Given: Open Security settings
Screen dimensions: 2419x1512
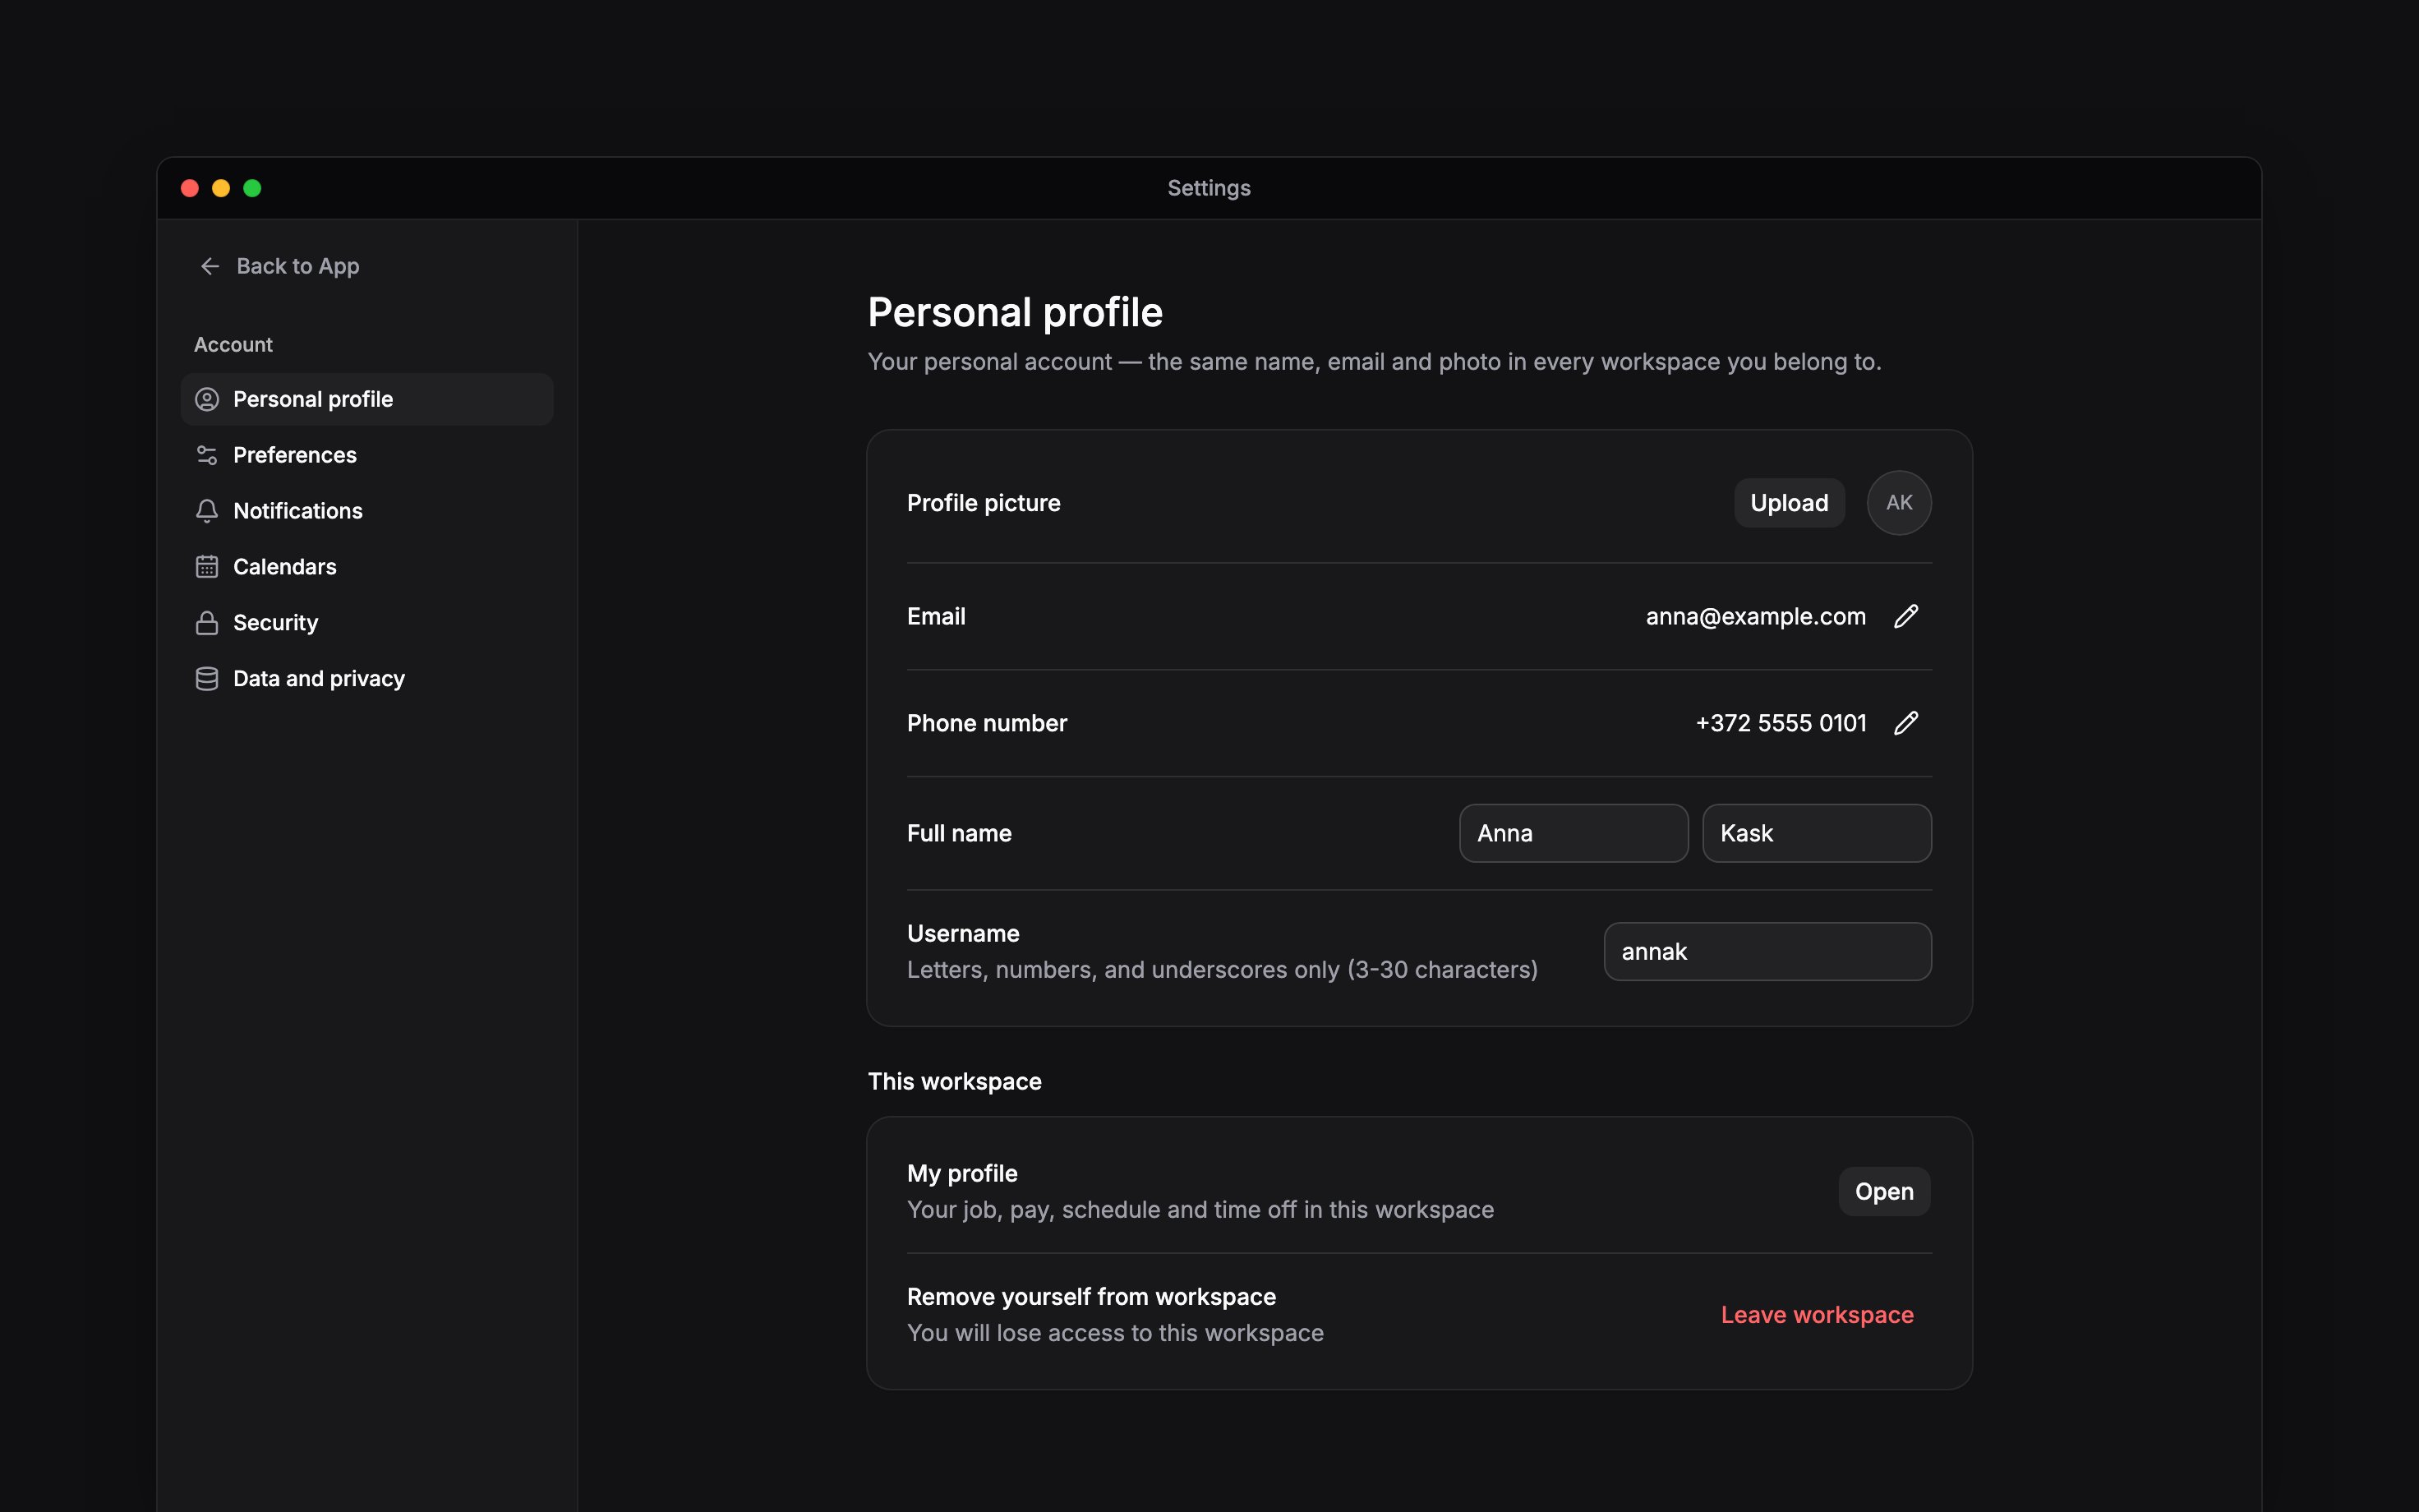Looking at the screenshot, I should [x=366, y=623].
